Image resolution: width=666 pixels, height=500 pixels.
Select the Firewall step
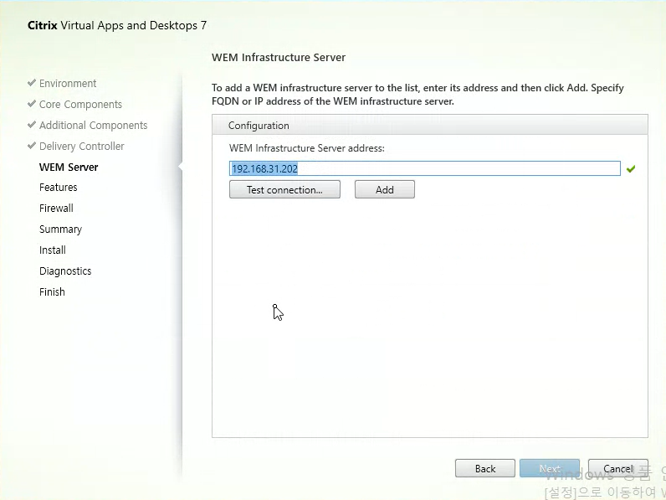pyautogui.click(x=56, y=209)
